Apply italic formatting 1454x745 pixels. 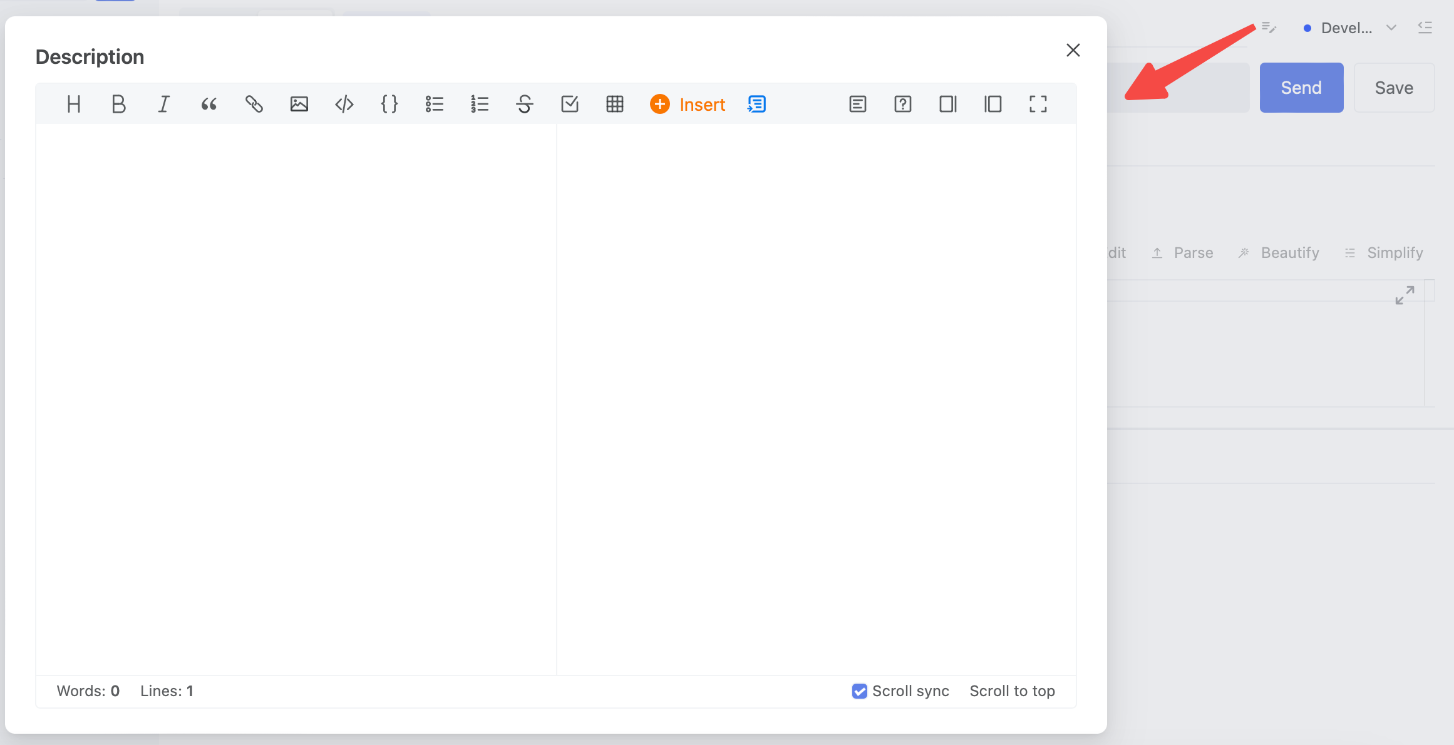point(164,104)
